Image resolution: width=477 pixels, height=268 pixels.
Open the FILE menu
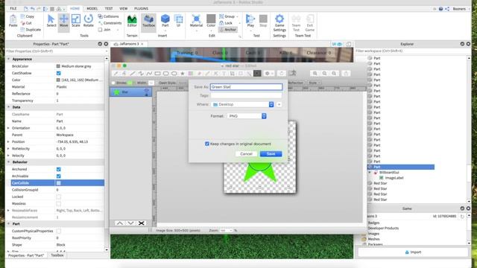(x=13, y=8)
